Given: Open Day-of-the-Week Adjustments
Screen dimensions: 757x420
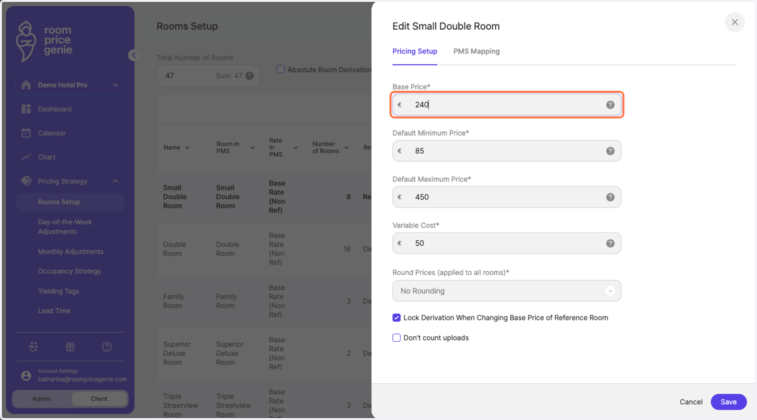Looking at the screenshot, I should coord(65,226).
